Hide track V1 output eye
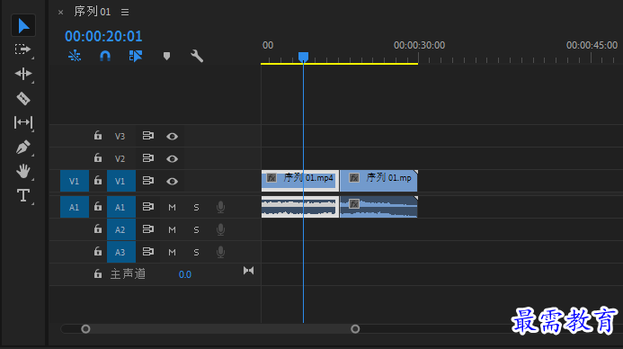The image size is (623, 349). pyautogui.click(x=172, y=182)
